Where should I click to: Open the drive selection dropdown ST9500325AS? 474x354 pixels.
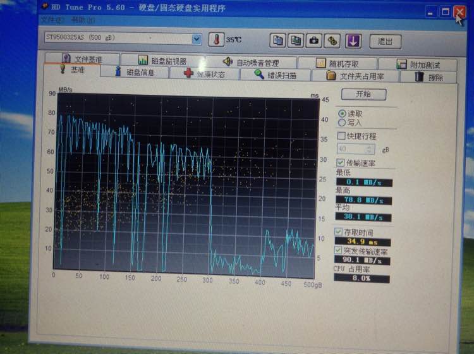tap(123, 38)
